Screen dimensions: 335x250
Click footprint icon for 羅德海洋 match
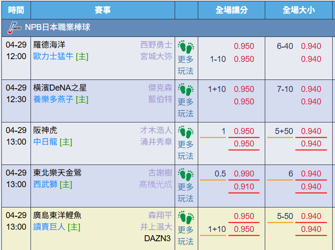point(186,47)
